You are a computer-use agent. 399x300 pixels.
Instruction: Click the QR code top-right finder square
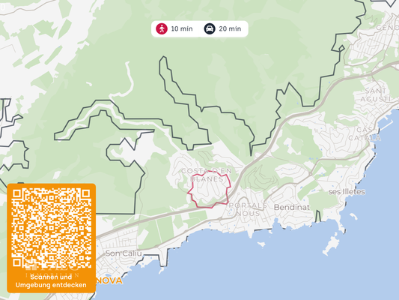[x=86, y=193]
